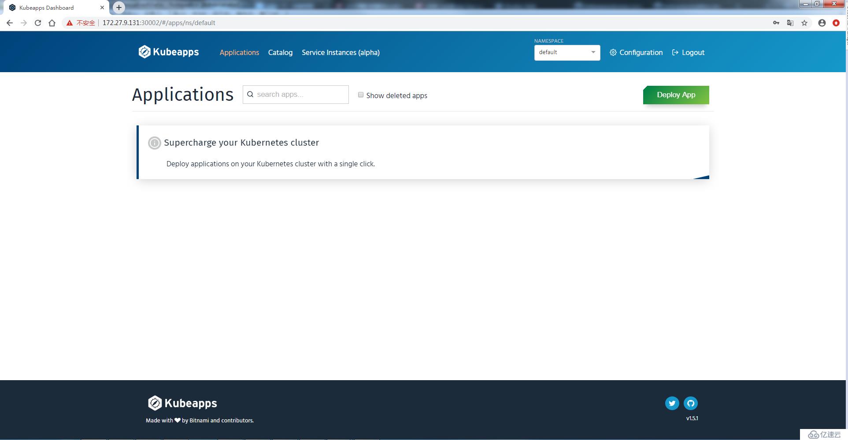
Task: Go back using browser back arrow
Action: [10, 23]
